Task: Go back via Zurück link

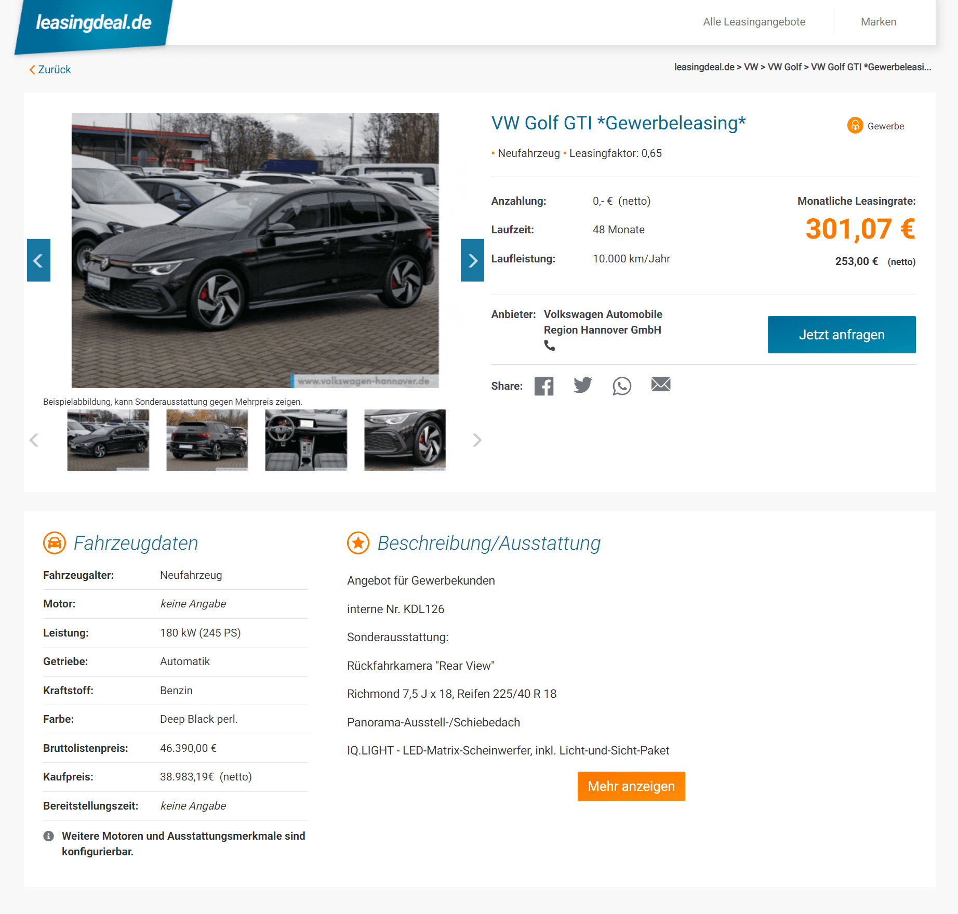Action: tap(50, 70)
